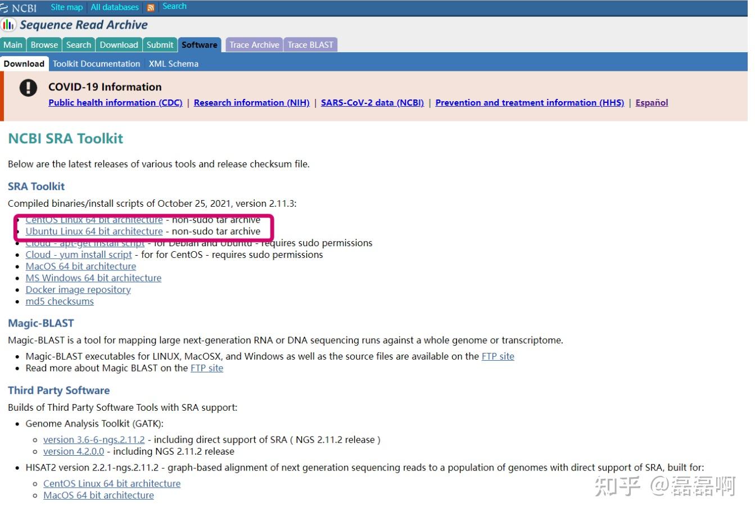Open GATK version 4.2.0.0 link
This screenshot has height=517, width=755.
click(74, 452)
